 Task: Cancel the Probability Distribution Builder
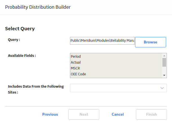118,114
